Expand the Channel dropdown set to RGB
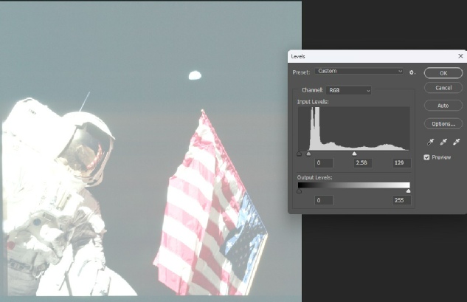Image resolution: width=467 pixels, height=302 pixels. click(x=349, y=90)
